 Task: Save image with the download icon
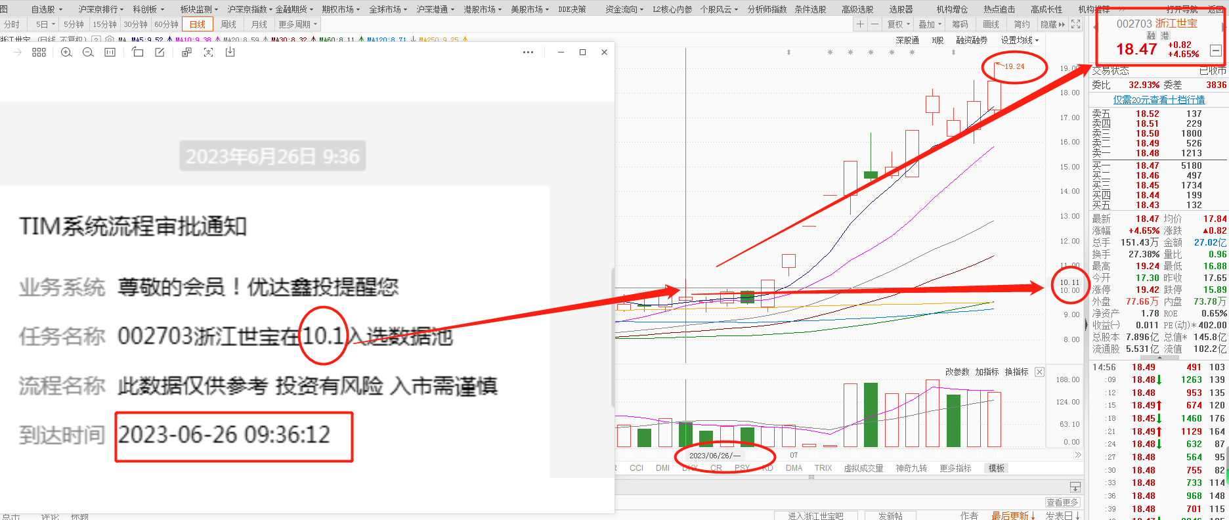230,53
